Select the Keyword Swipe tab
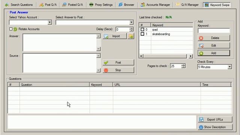Viewport: 240px width, 135px height. [x=217, y=5]
